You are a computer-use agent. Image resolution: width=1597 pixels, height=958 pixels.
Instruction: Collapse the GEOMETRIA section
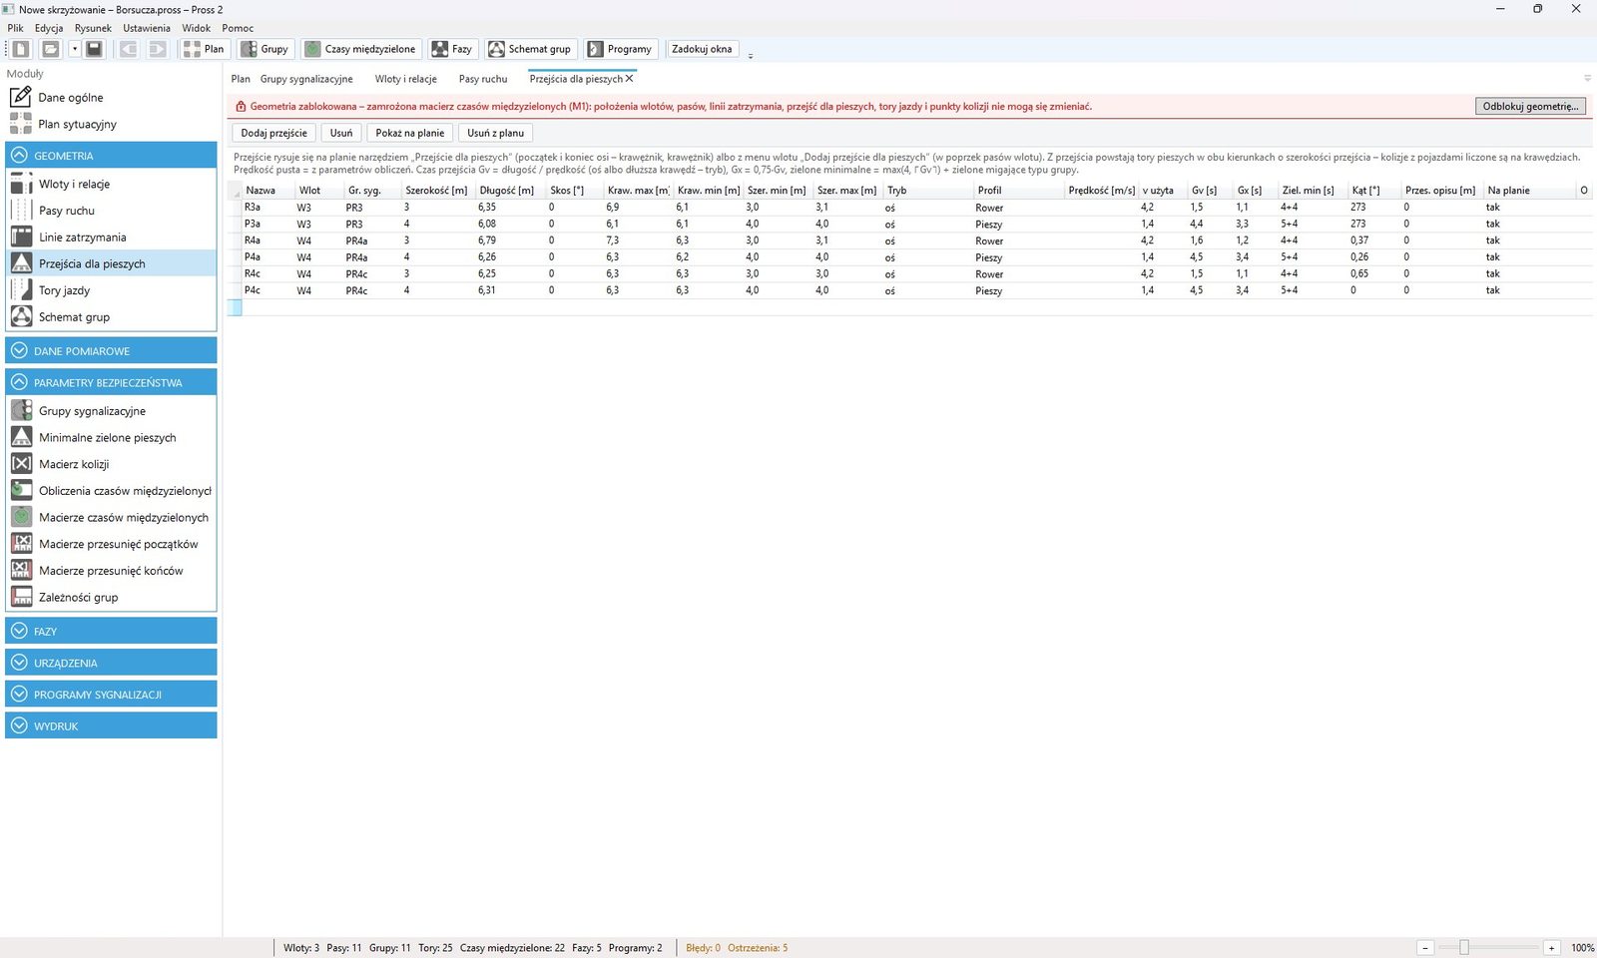(x=111, y=156)
